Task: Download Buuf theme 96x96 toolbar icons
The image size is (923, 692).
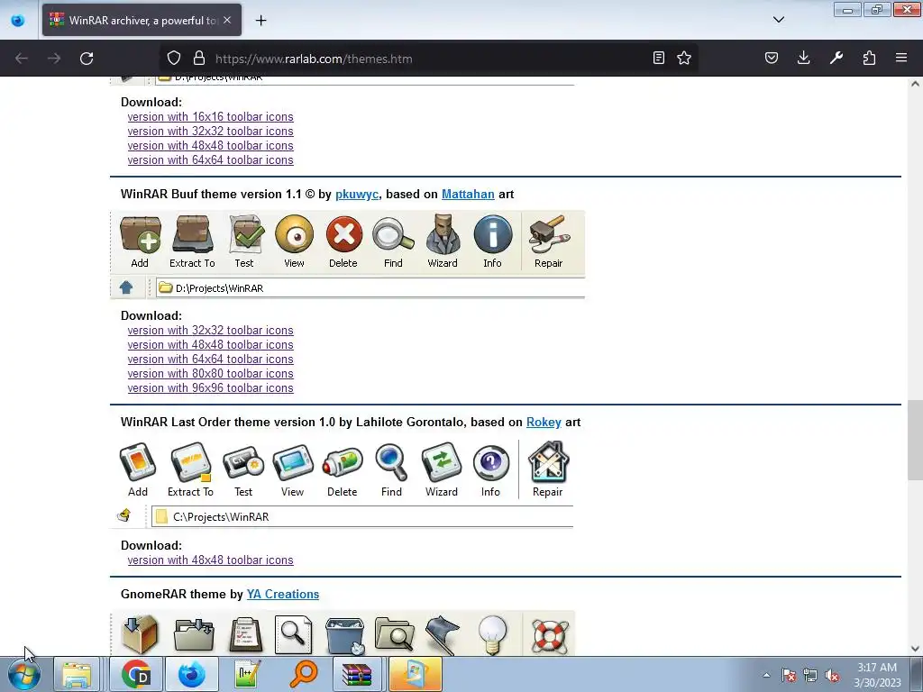Action: coord(210,387)
